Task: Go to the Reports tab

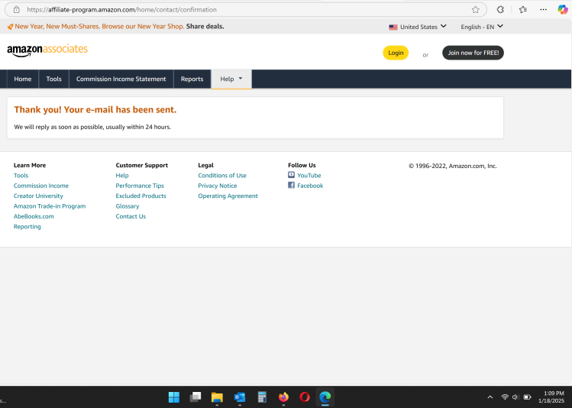Action: point(192,79)
